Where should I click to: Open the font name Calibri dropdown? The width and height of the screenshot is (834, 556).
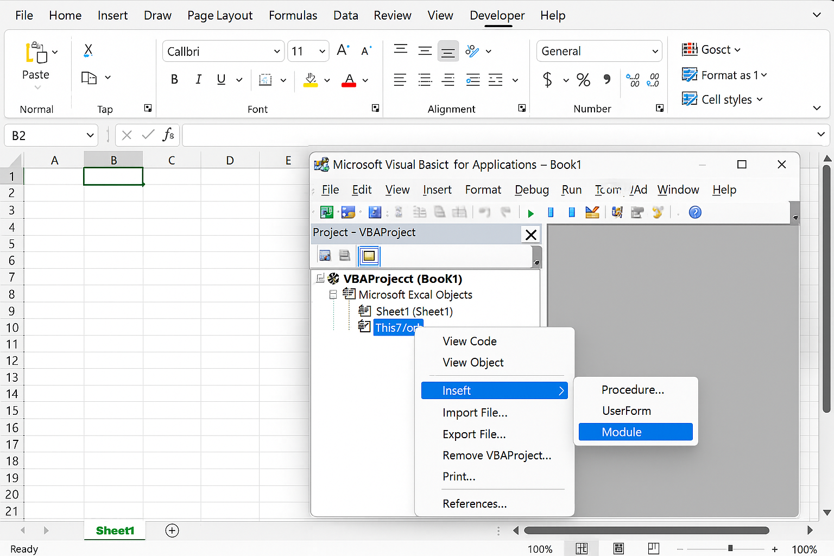pyautogui.click(x=277, y=52)
